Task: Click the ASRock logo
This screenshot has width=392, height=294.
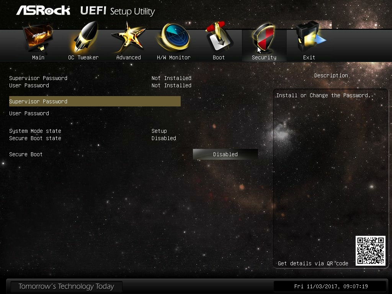Action: point(43,10)
